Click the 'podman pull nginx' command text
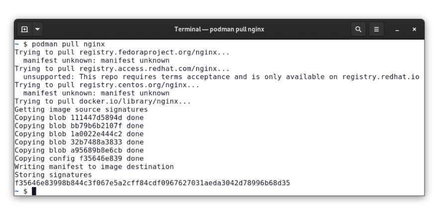439x219 pixels. coord(68,44)
